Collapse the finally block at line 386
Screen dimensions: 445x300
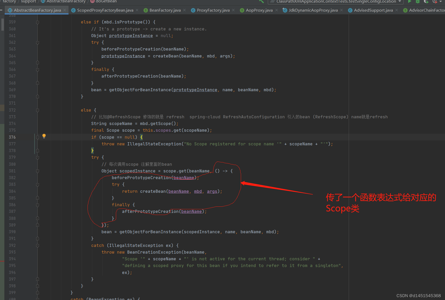(x=38, y=205)
